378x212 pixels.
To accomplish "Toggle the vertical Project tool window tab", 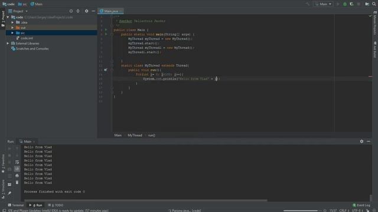I will point(3,19).
